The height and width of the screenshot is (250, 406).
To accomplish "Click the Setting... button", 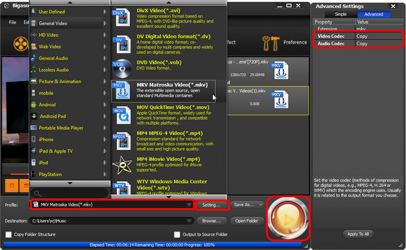I will click(x=212, y=205).
